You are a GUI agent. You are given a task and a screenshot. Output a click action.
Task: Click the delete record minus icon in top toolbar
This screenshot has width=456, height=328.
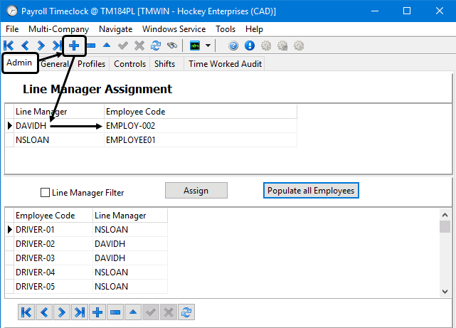tap(91, 45)
